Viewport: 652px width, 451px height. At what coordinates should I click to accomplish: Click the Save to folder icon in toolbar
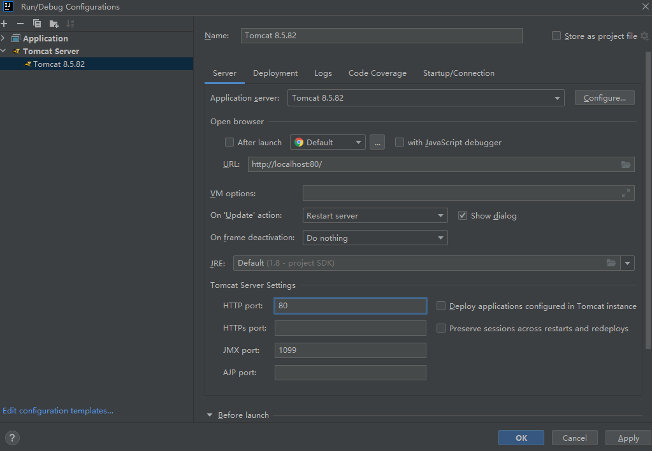(x=54, y=24)
